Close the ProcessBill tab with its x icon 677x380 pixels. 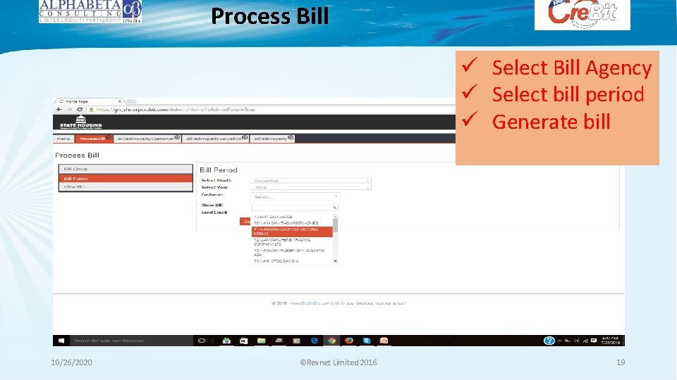[x=109, y=137]
